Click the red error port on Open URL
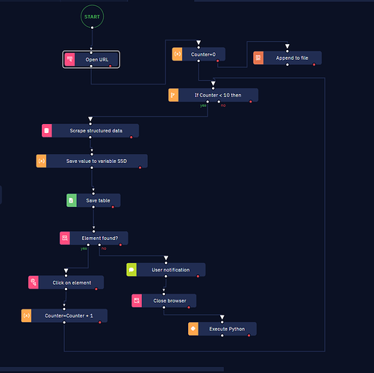374x373 pixels. 110,66
